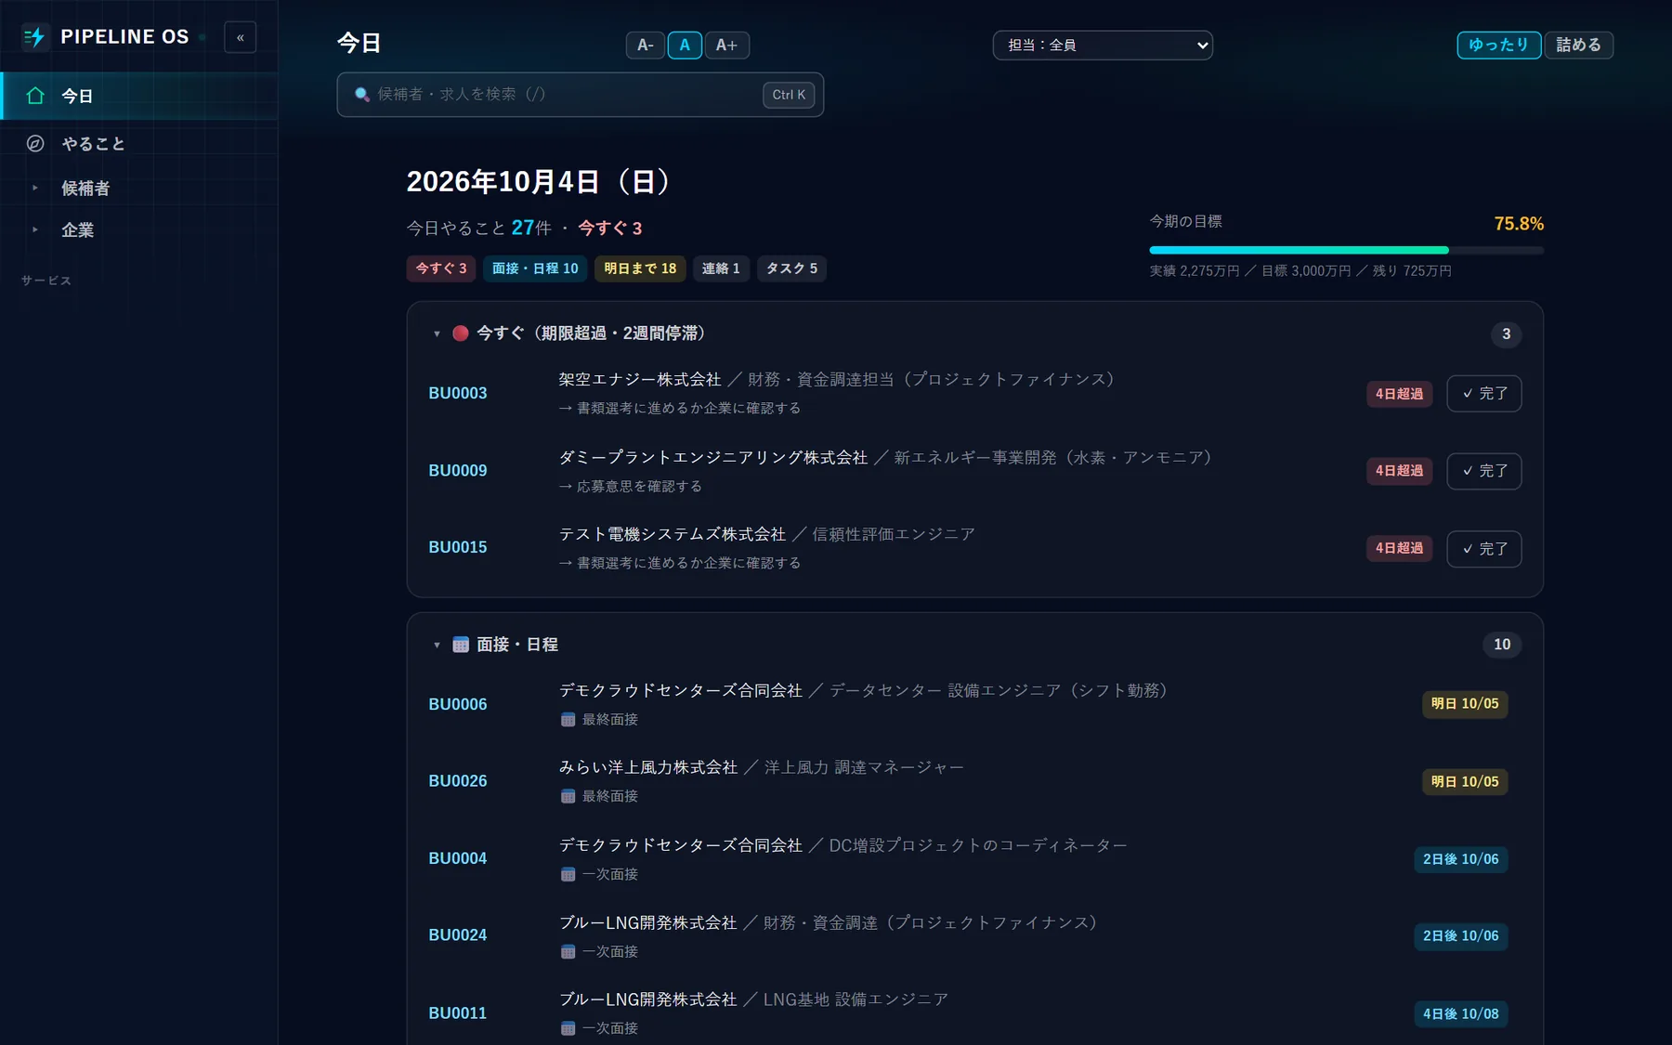Collapse the 面接・日程 section triangle
This screenshot has width=1672, height=1045.
point(437,645)
